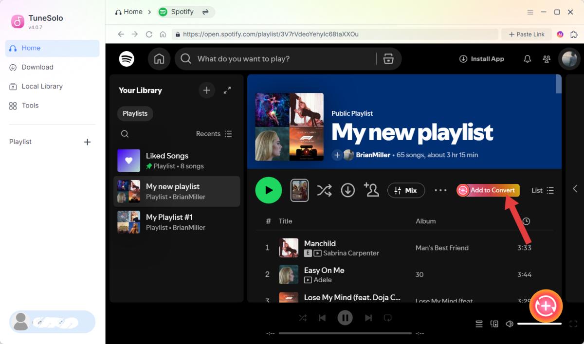Screen dimensions: 584x344
Task: Sort by duration clock icon
Action: (526, 221)
